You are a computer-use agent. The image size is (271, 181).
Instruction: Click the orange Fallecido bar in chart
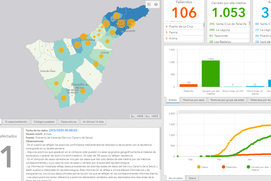189,85
